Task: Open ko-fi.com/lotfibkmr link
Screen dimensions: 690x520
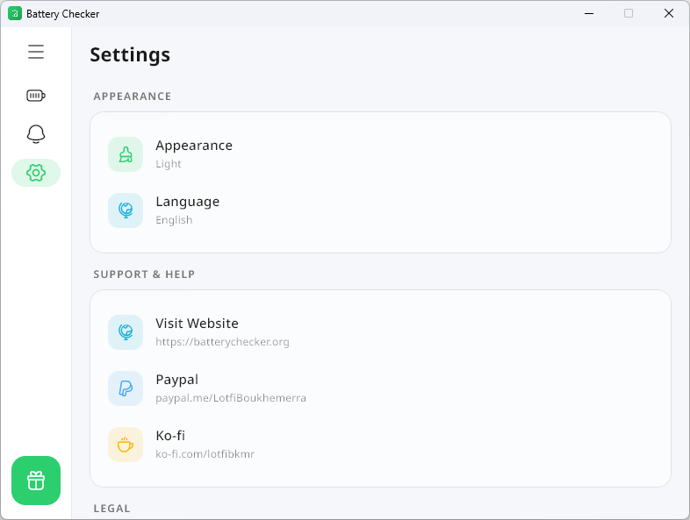Action: tap(205, 454)
